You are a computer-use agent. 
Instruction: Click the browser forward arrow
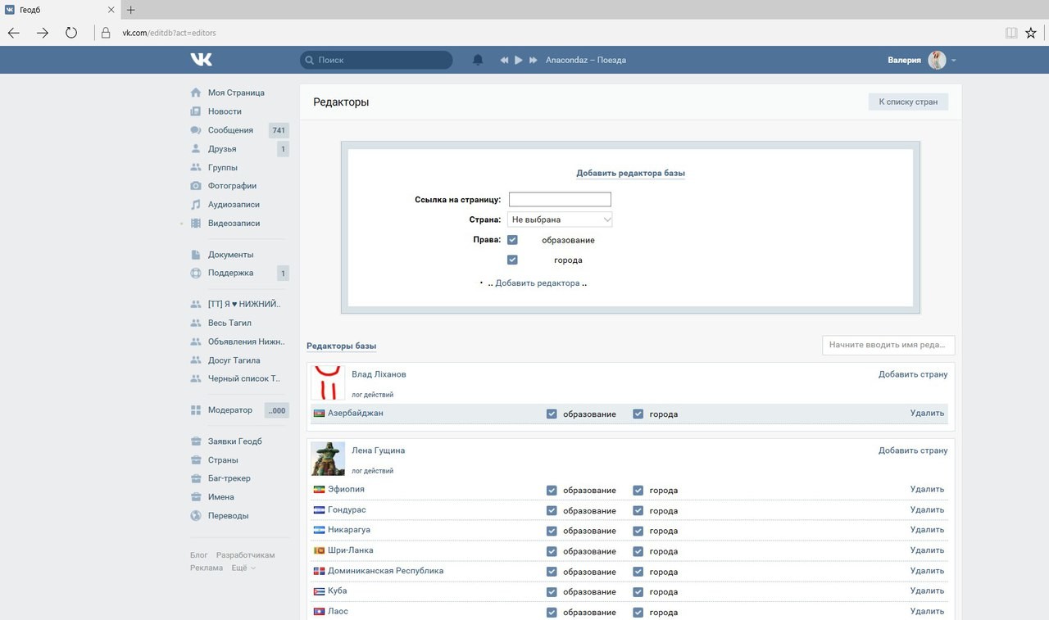coord(43,33)
